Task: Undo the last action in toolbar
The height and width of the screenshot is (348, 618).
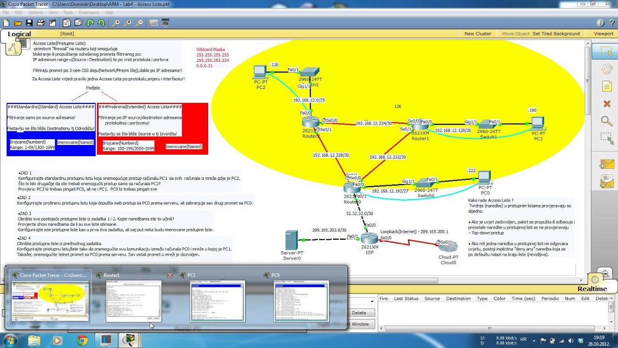Action: (x=90, y=23)
